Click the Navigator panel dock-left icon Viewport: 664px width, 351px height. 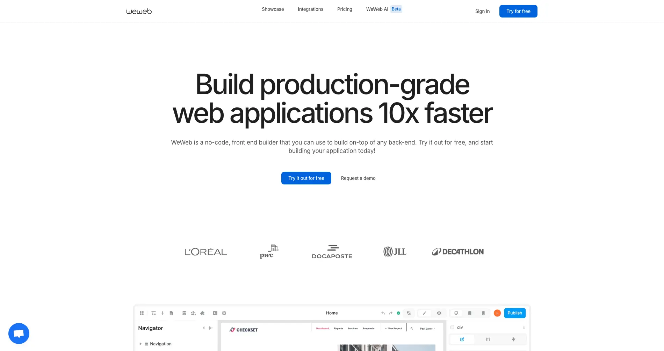(211, 328)
